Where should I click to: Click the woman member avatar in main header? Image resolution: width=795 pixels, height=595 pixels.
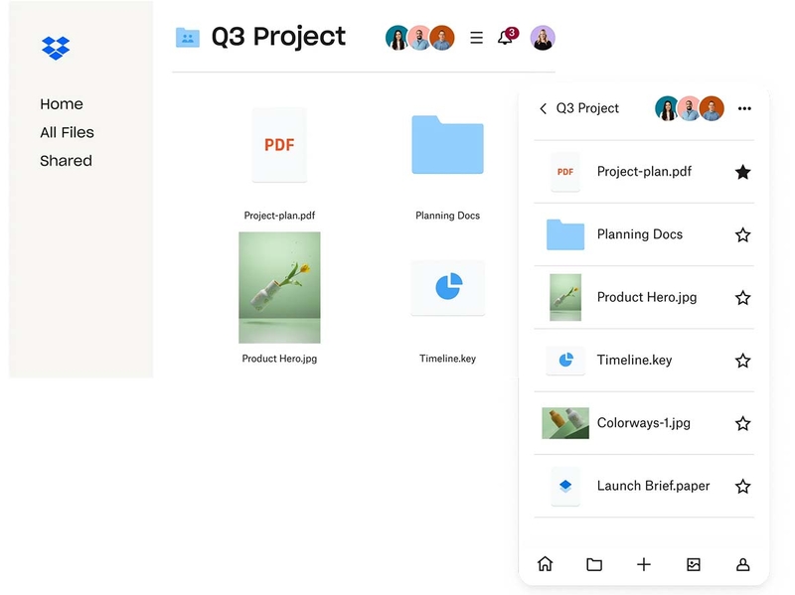[x=398, y=38]
